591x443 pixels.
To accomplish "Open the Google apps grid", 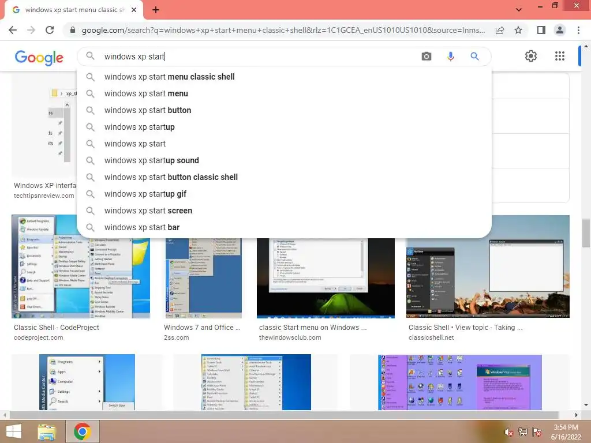I will (x=560, y=56).
